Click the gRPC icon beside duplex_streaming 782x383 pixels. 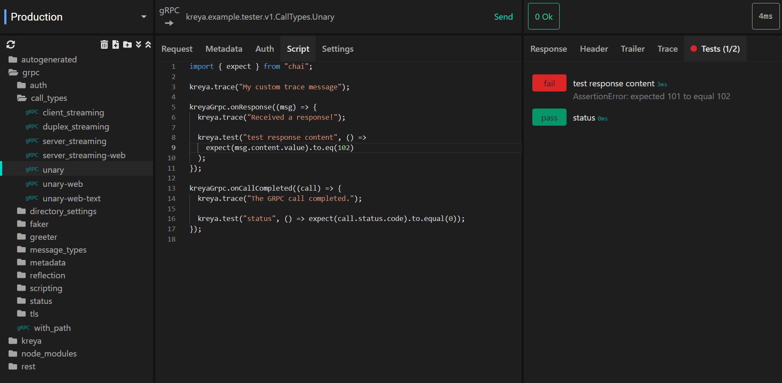pos(32,127)
